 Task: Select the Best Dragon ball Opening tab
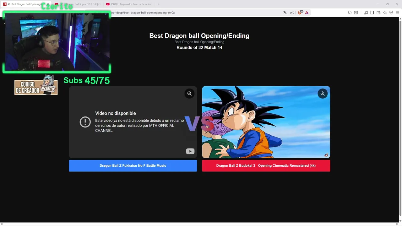click(26, 4)
